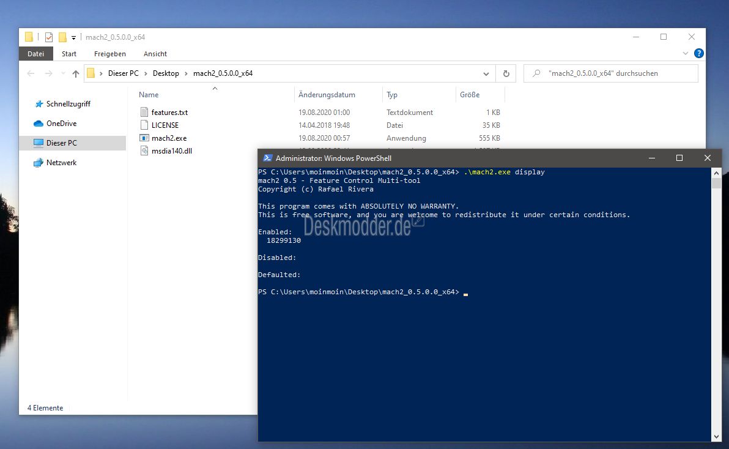This screenshot has height=449, width=729.
Task: Click the Netzwerk icon in sidebar
Action: 39,163
